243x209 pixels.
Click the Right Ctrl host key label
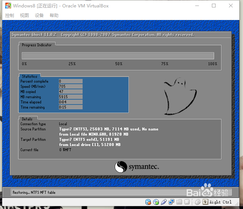click(220, 202)
